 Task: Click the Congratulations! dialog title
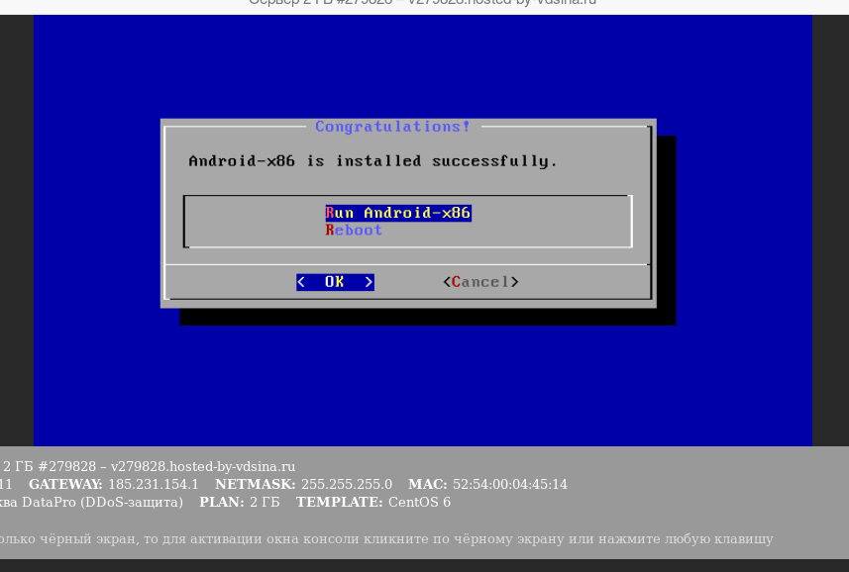coord(392,127)
